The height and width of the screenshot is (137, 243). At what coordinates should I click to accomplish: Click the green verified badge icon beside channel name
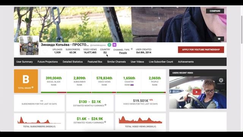[109, 45]
